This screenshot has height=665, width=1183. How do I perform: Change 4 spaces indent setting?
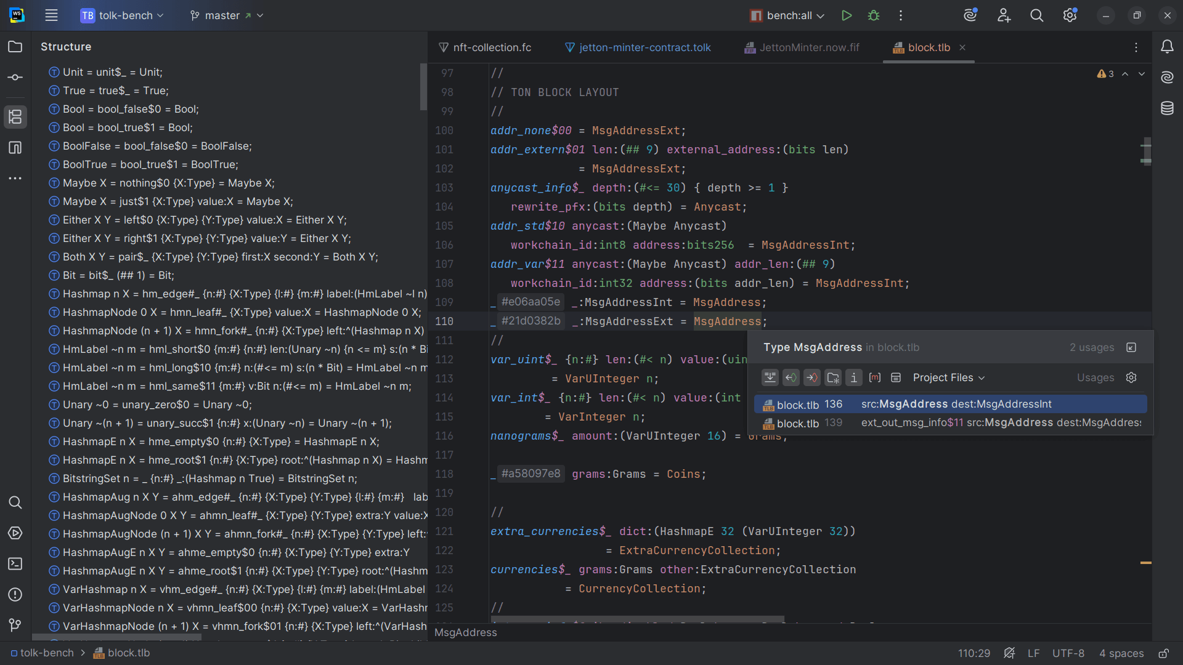tap(1121, 653)
